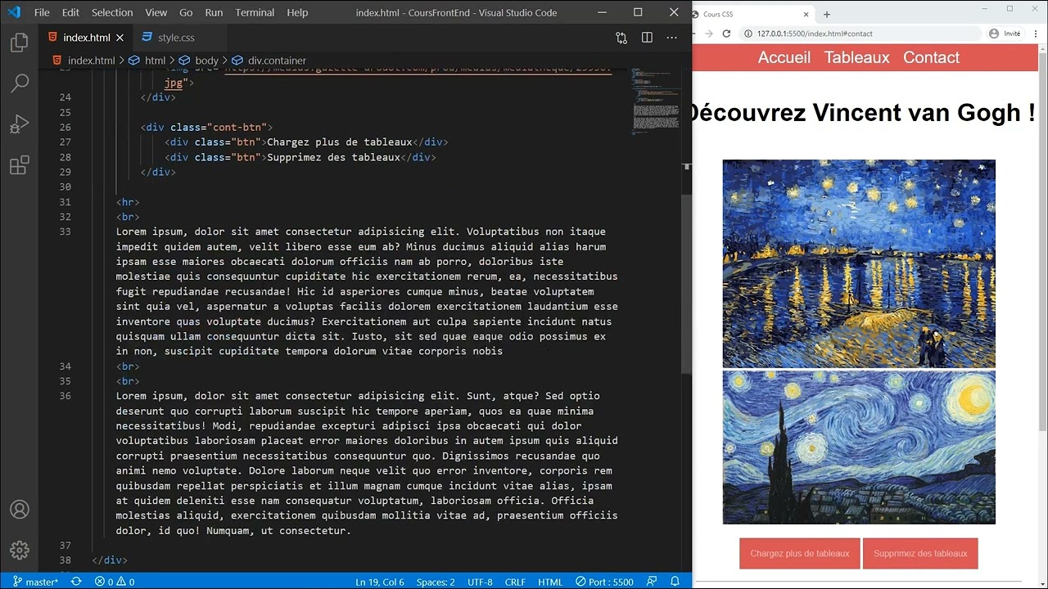Open the Accounts menu in VS Code
Image resolution: width=1048 pixels, height=589 pixels.
coord(20,510)
